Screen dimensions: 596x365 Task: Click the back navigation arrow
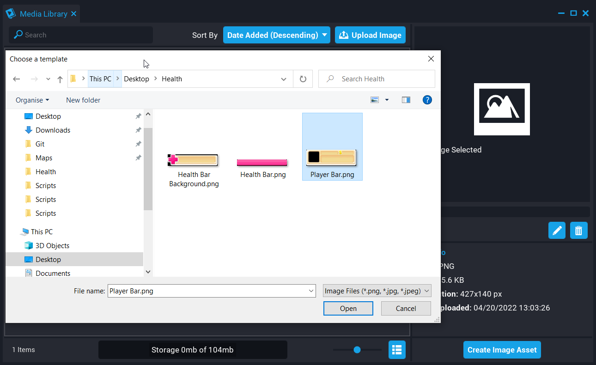tap(17, 79)
